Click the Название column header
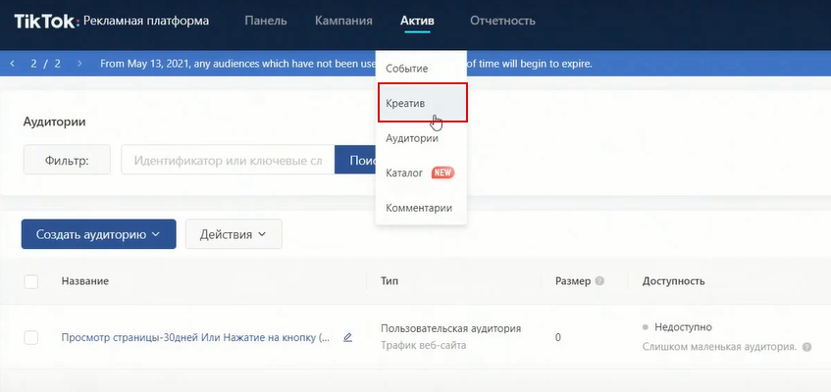The image size is (831, 392). coord(85,281)
